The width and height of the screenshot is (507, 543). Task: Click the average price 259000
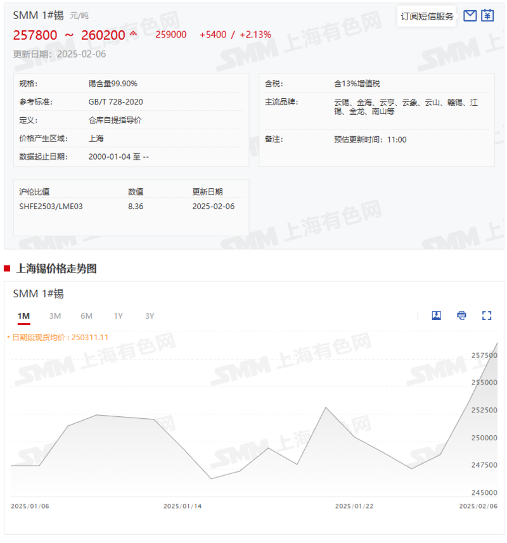point(170,35)
